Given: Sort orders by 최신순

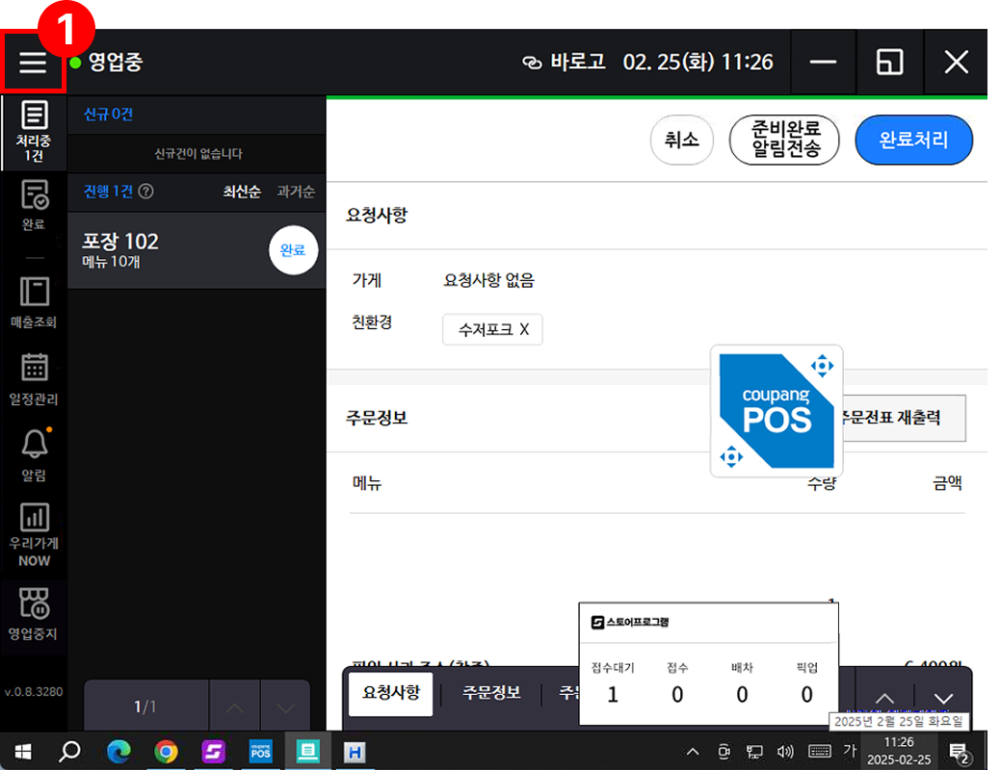Looking at the screenshot, I should 242,192.
